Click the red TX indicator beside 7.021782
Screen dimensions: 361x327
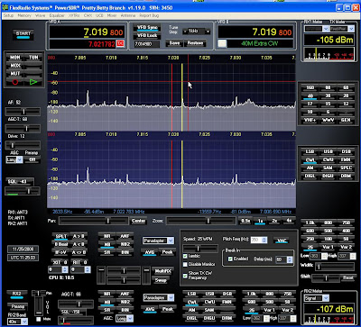click(x=120, y=44)
